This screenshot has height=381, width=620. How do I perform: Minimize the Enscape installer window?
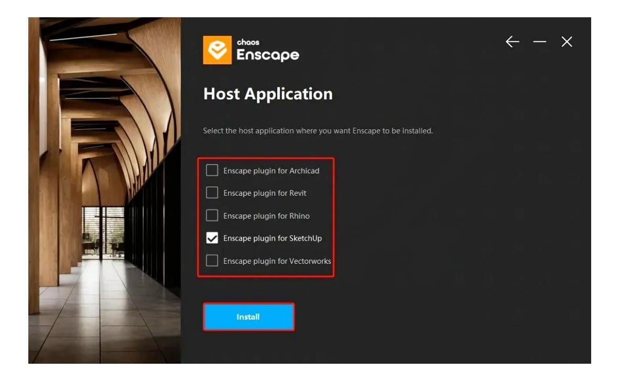tap(539, 41)
